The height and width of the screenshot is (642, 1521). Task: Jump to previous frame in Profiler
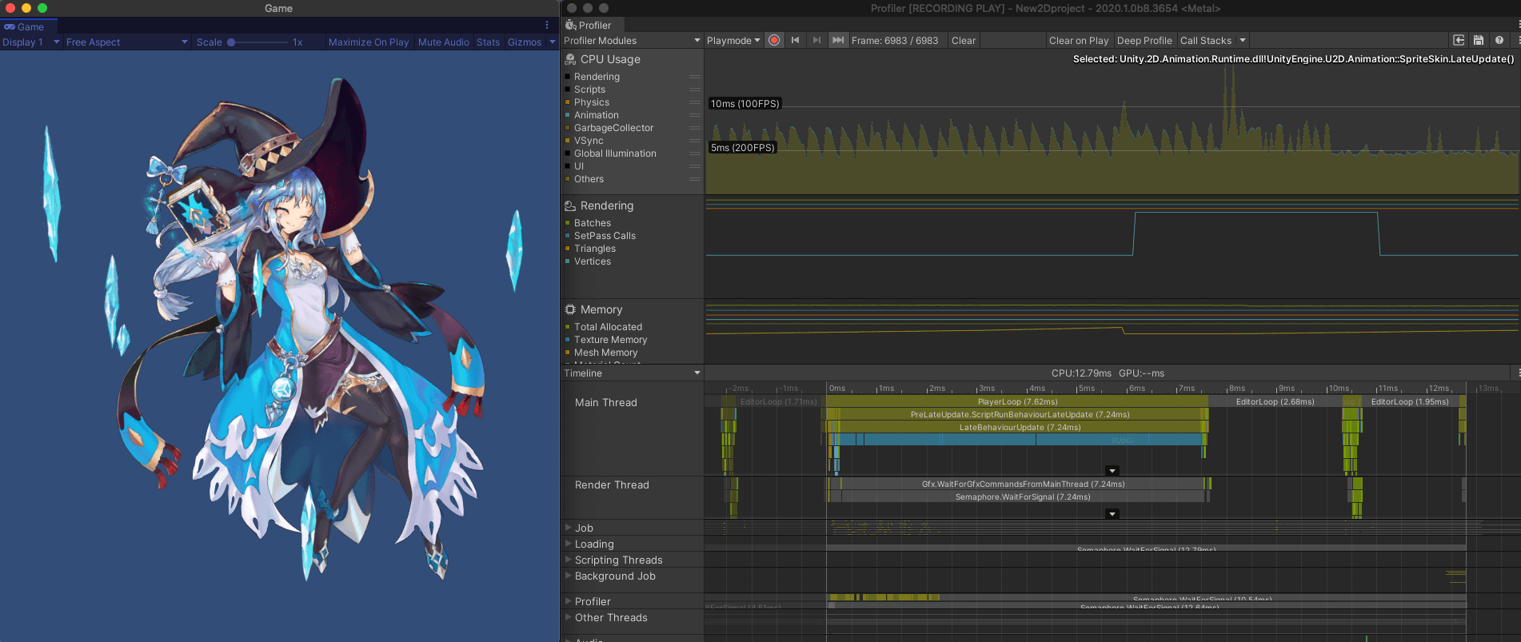coord(795,40)
